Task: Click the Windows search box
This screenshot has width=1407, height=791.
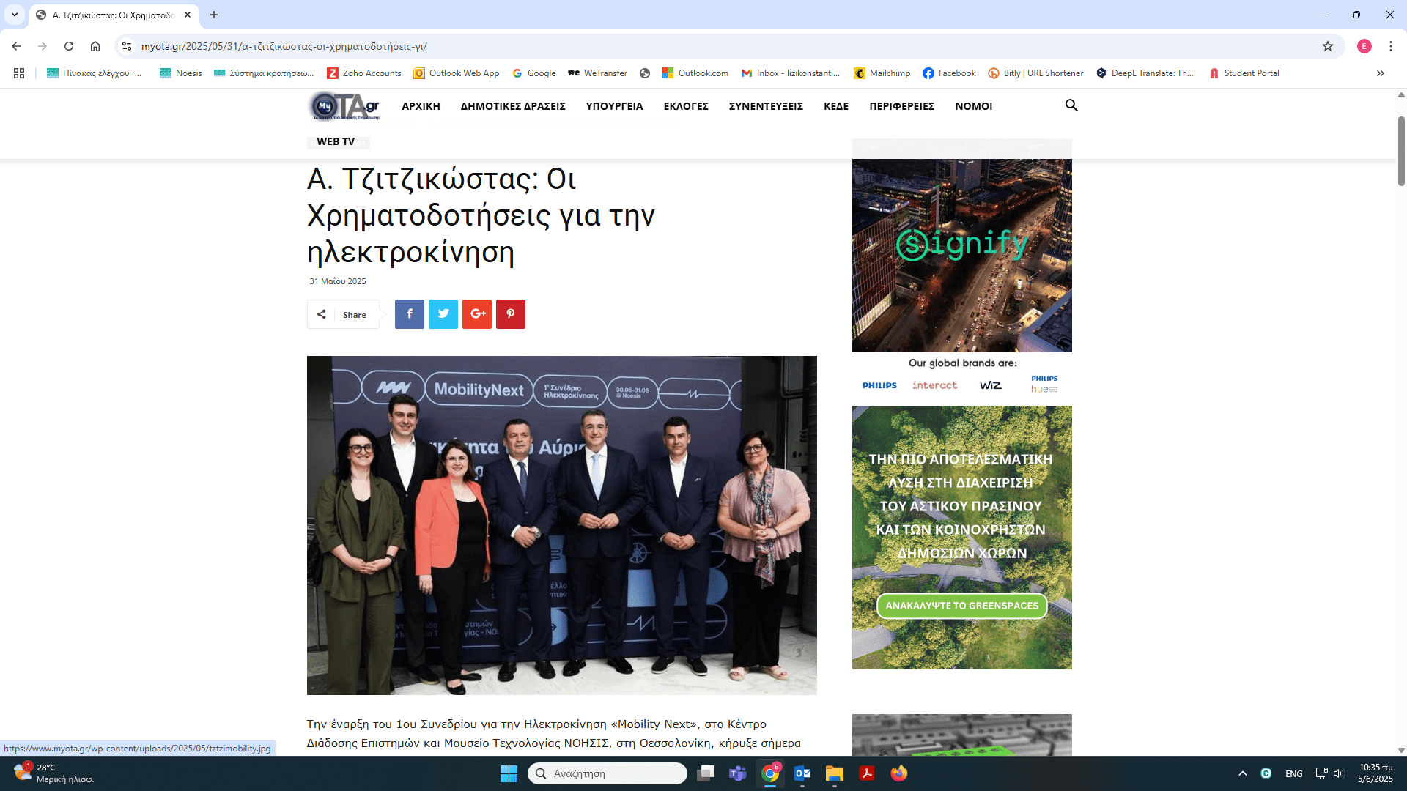Action: pos(608,773)
